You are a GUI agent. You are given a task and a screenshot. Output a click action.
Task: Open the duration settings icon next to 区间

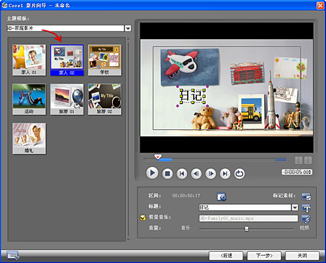pos(222,196)
